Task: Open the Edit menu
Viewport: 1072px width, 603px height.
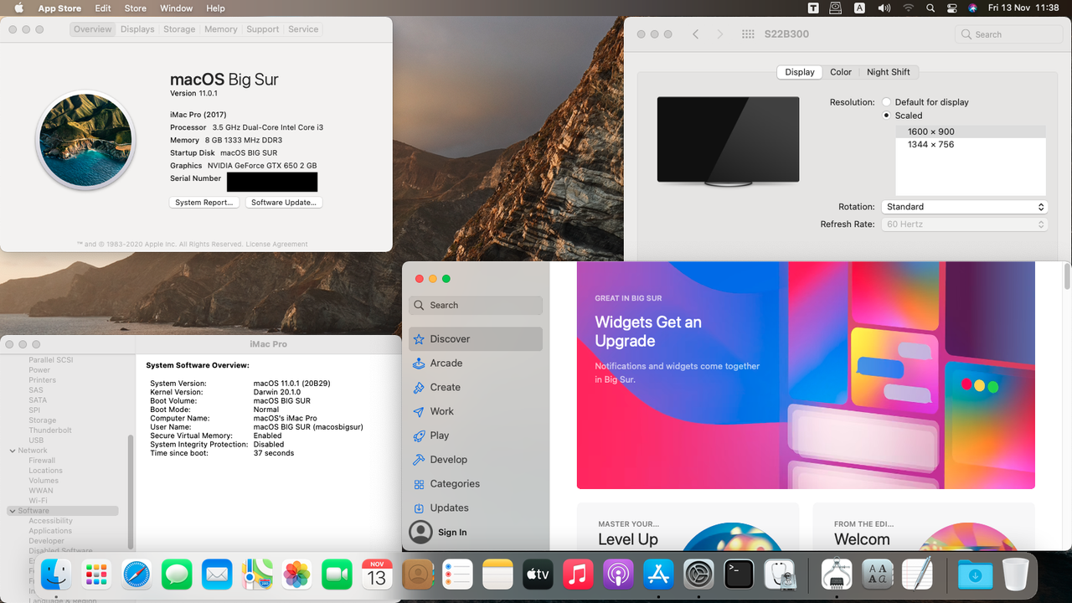Action: click(103, 8)
